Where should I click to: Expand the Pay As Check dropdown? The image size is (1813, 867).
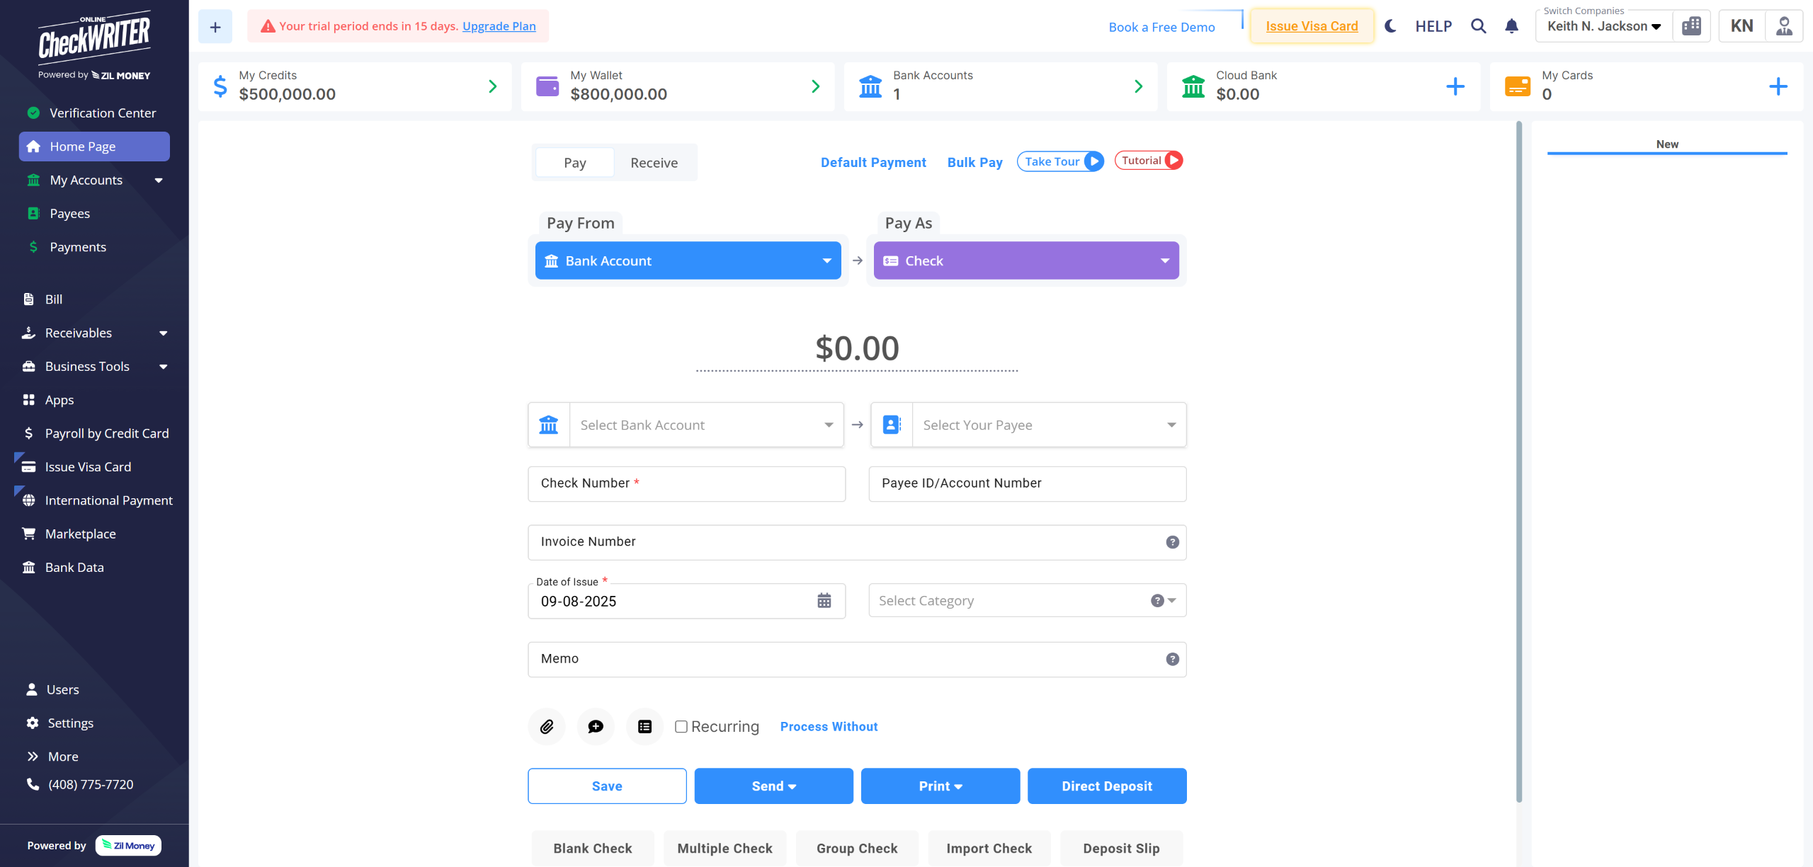tap(1025, 260)
